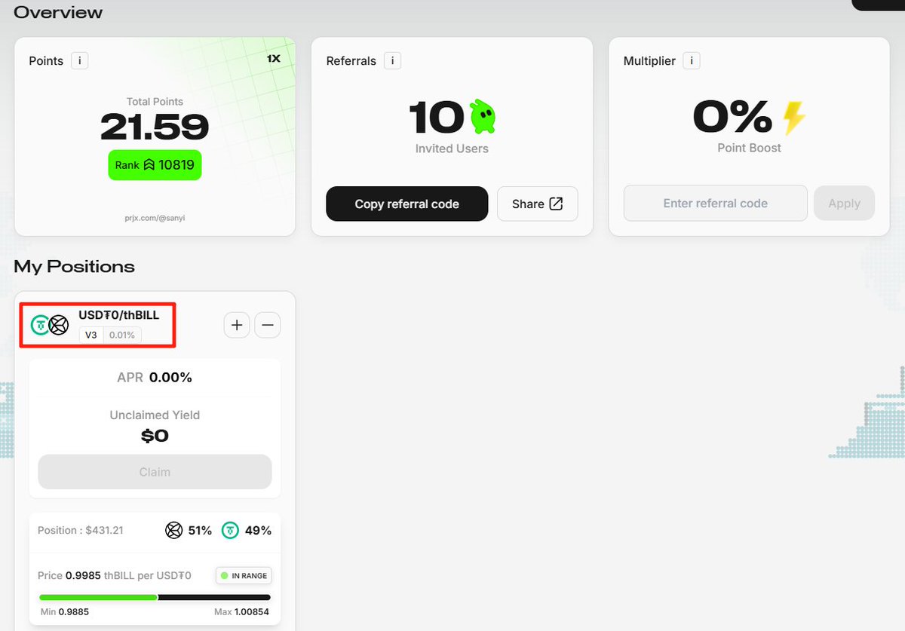Click the V3 version tag

pyautogui.click(x=90, y=335)
